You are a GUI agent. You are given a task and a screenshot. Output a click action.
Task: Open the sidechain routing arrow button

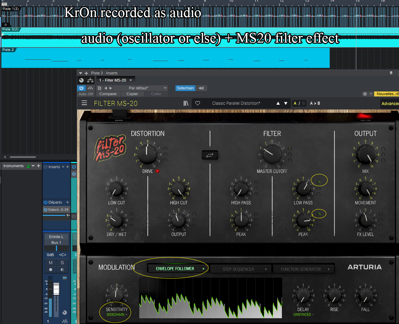[x=201, y=88]
